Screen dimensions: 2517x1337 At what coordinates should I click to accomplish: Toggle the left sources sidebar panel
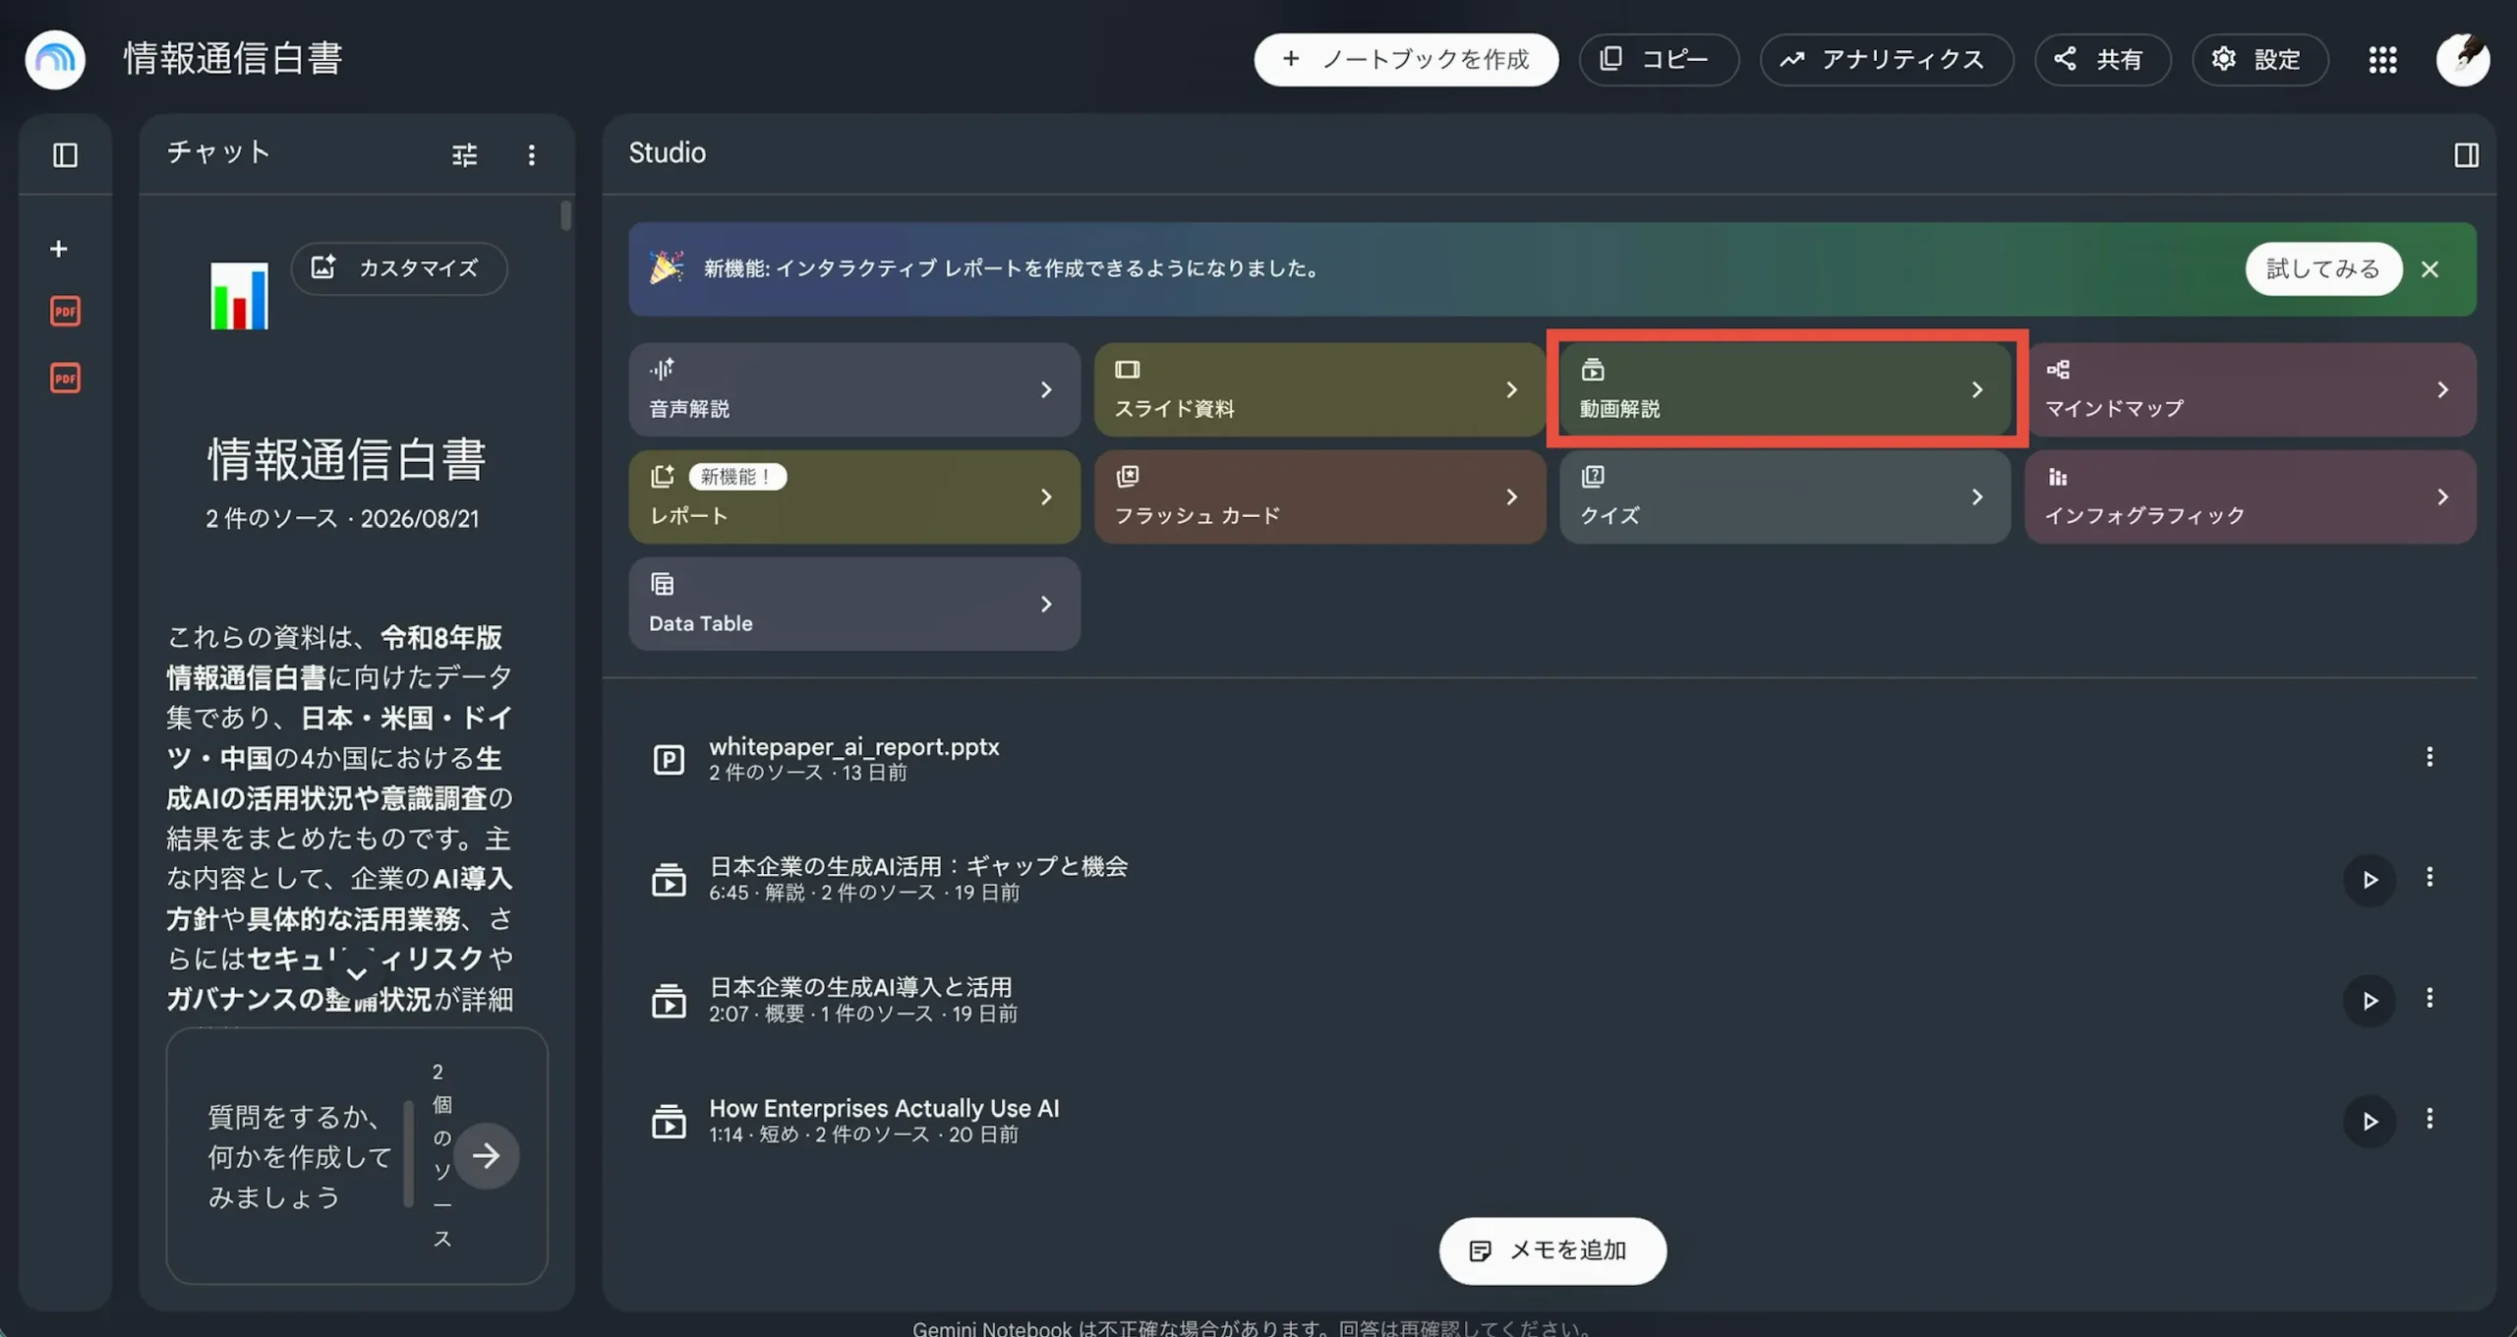[x=65, y=155]
